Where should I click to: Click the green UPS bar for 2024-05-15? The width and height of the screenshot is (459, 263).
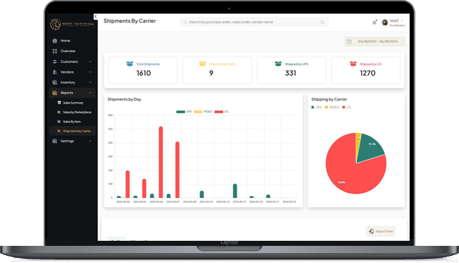click(x=235, y=191)
